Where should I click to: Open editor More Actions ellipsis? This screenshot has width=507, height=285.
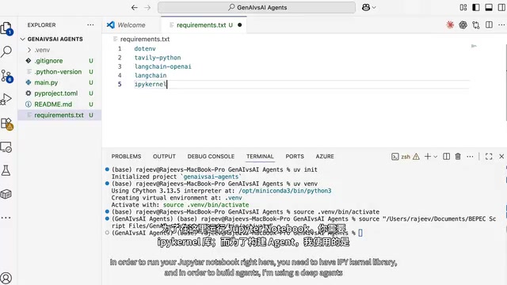[x=501, y=25]
